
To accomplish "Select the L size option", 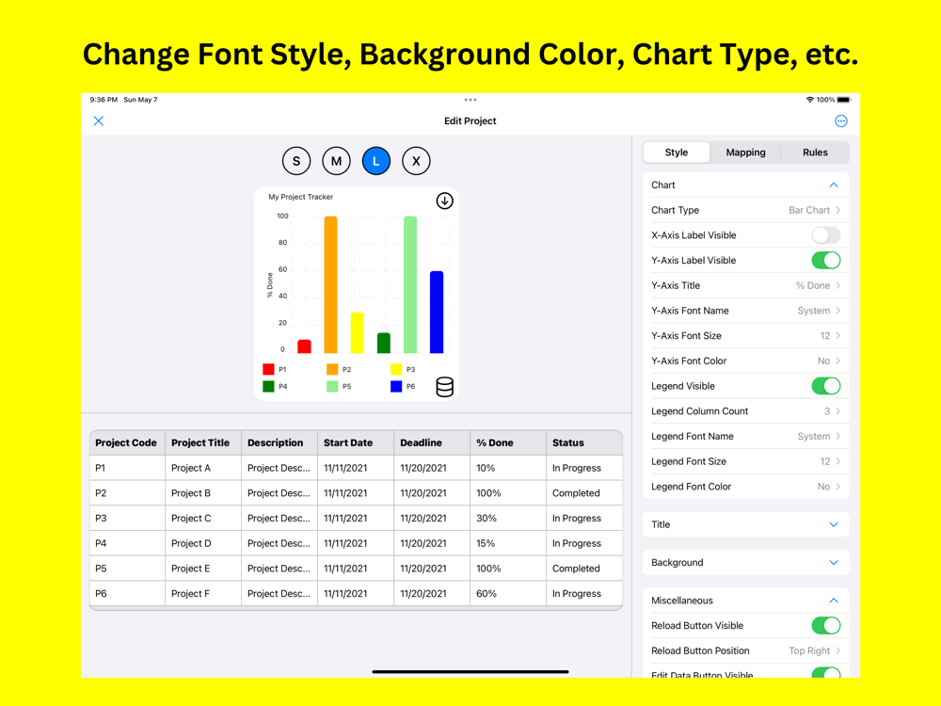I will click(x=376, y=161).
